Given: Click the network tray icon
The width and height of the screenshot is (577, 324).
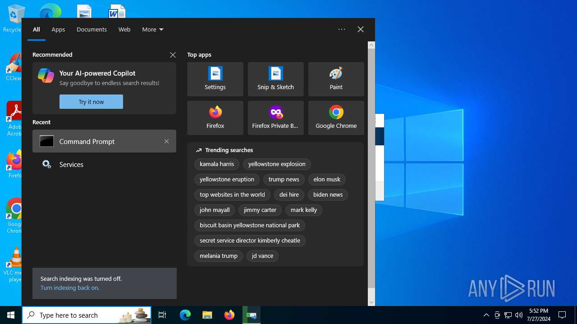Looking at the screenshot, I should click(x=508, y=315).
